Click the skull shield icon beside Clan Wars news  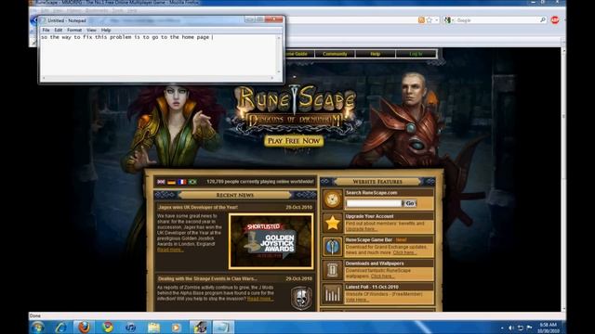tap(301, 298)
